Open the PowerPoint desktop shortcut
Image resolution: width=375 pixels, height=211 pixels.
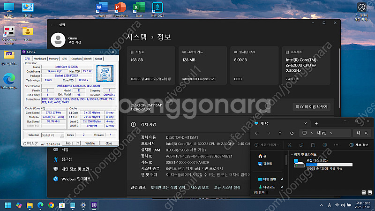120,9
